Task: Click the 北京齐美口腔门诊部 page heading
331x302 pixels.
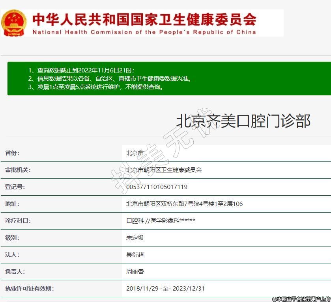Action: (x=243, y=121)
